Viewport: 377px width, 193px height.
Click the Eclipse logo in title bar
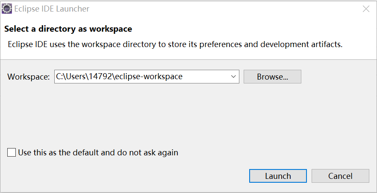[x=7, y=9]
